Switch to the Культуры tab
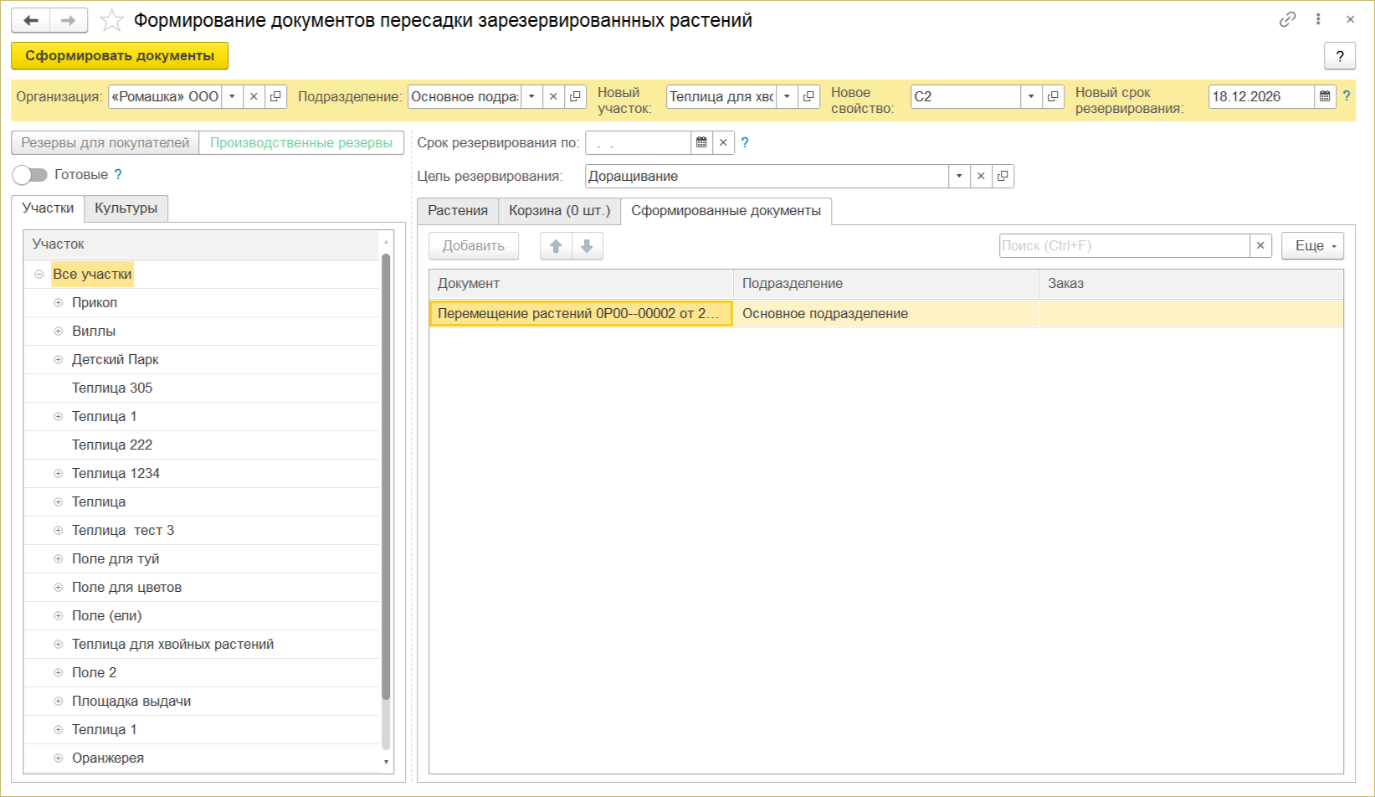The height and width of the screenshot is (797, 1375). 126,208
